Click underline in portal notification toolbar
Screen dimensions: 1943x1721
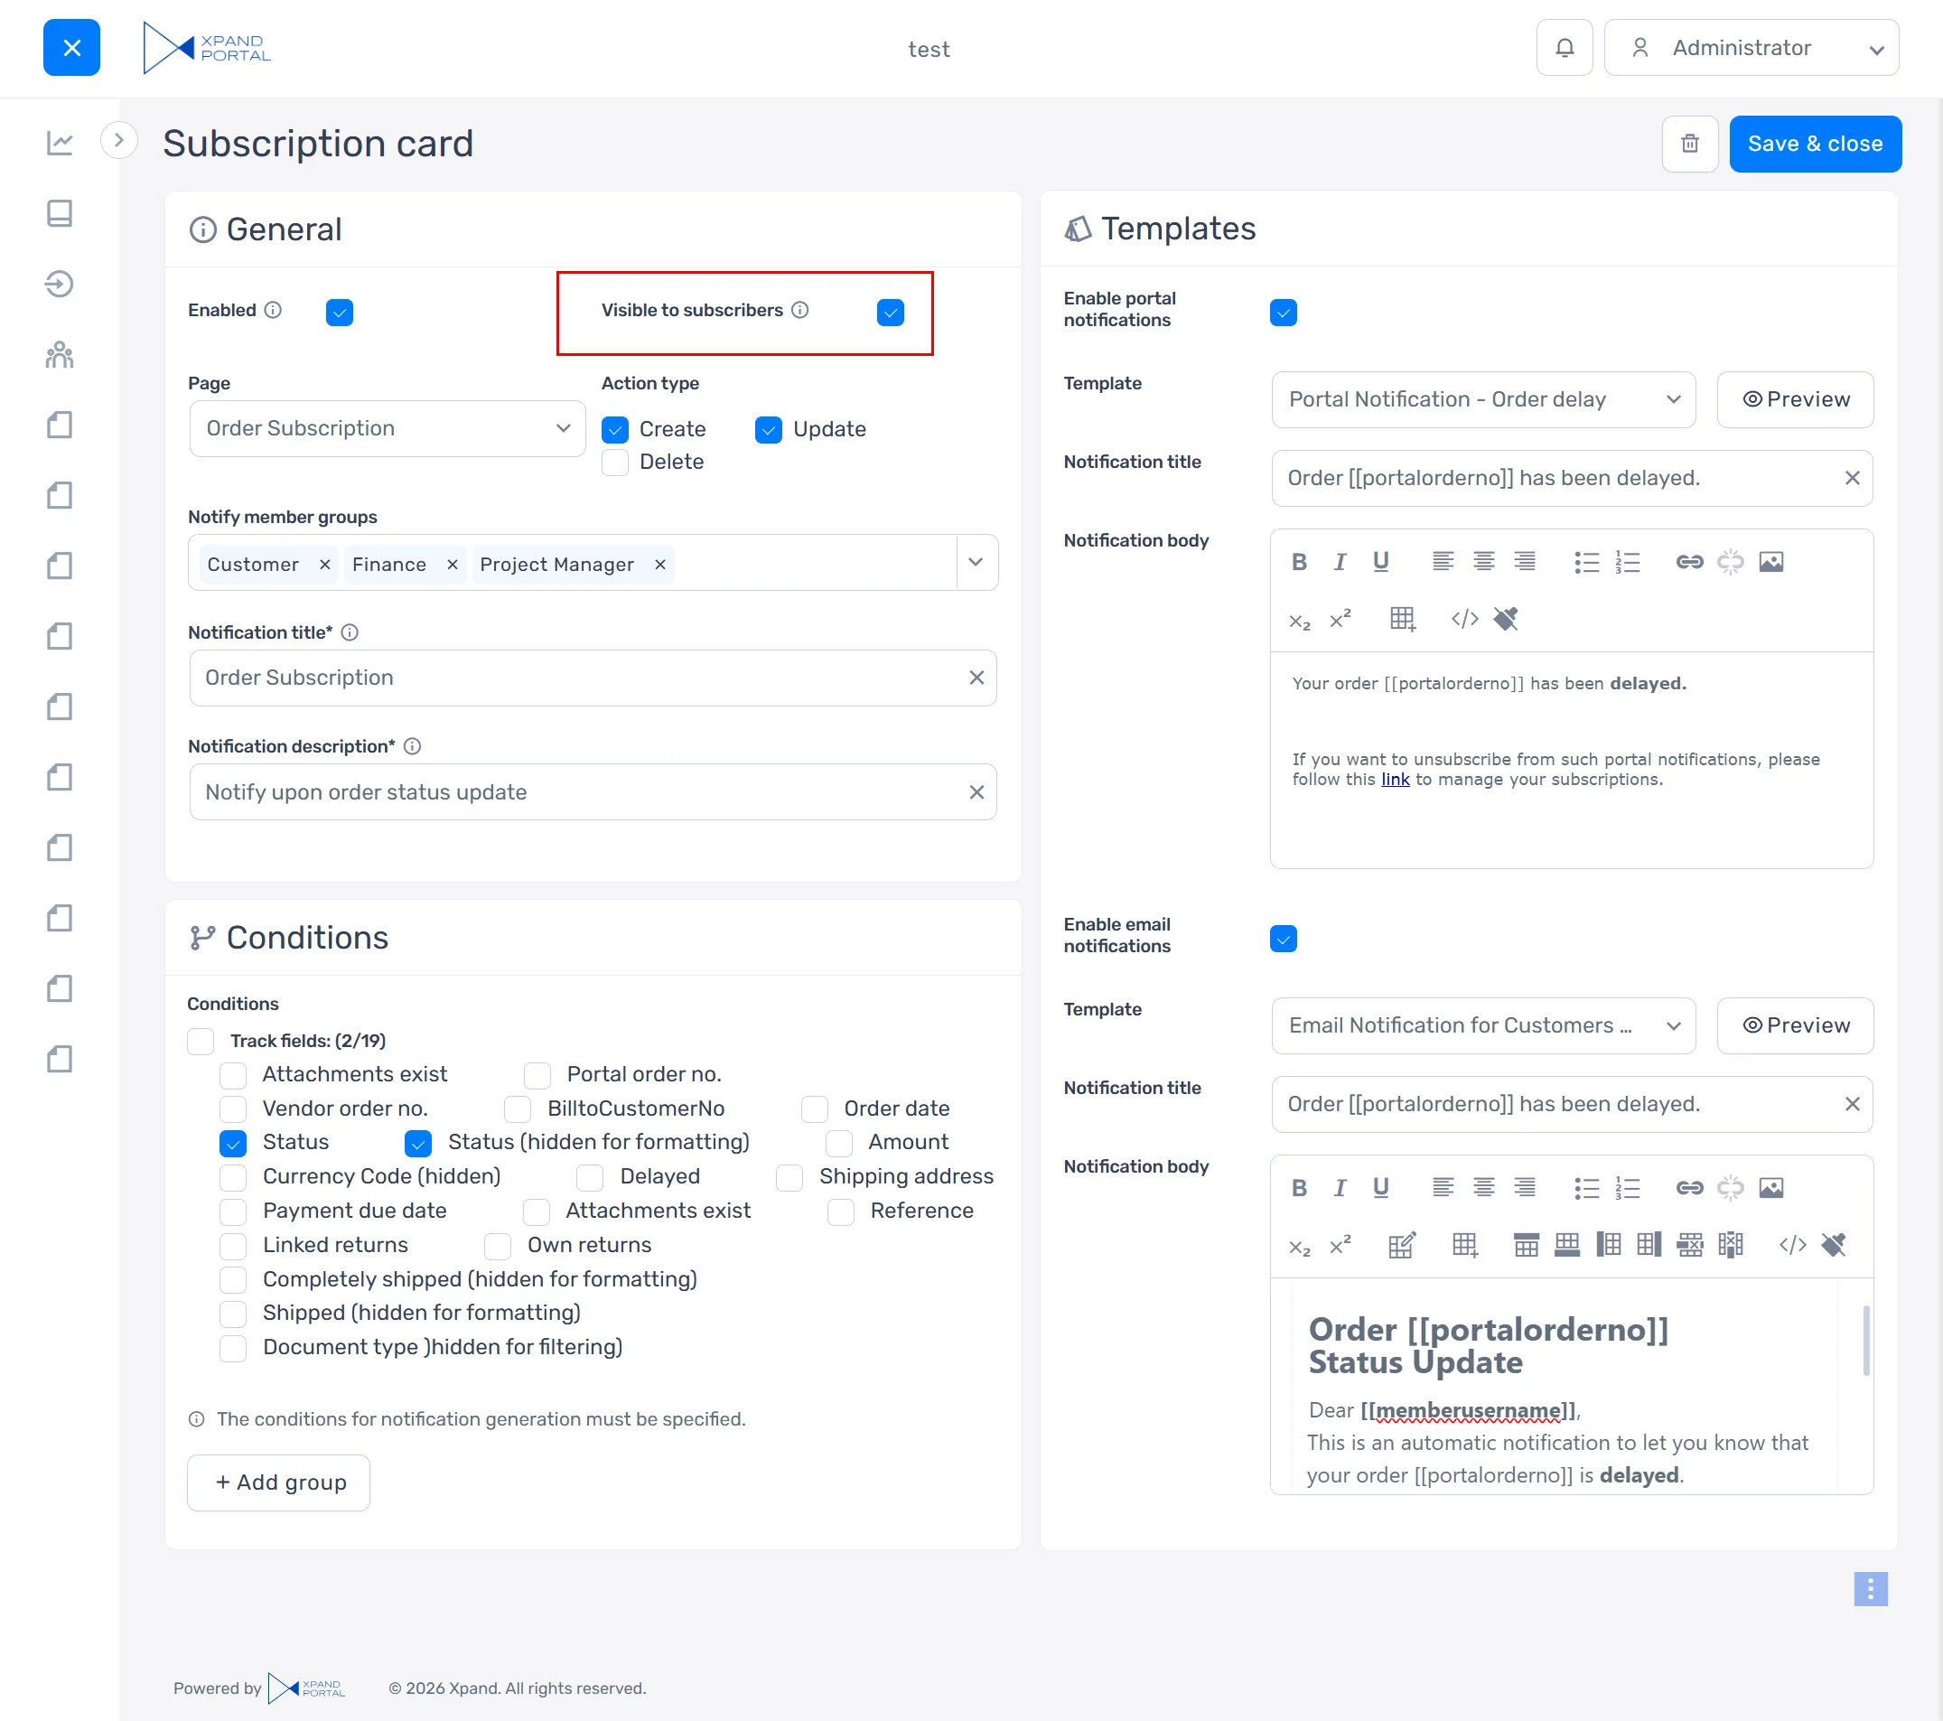pos(1380,562)
